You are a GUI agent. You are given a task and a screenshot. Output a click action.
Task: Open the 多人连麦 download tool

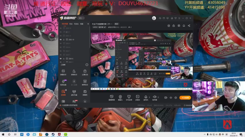74,83
